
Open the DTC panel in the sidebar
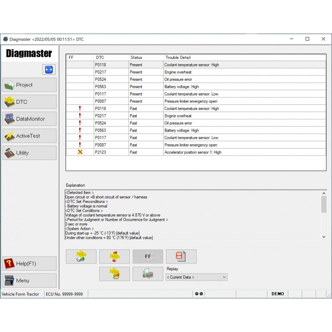(x=29, y=102)
